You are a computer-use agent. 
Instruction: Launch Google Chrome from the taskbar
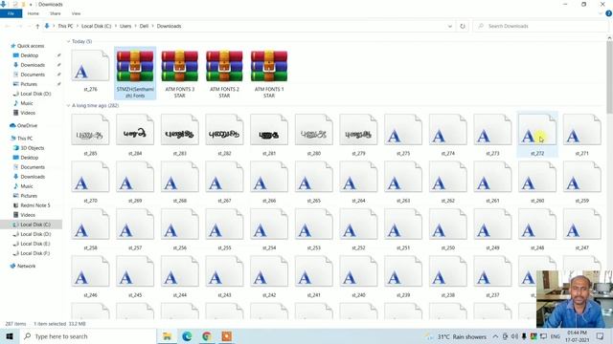pyautogui.click(x=207, y=336)
